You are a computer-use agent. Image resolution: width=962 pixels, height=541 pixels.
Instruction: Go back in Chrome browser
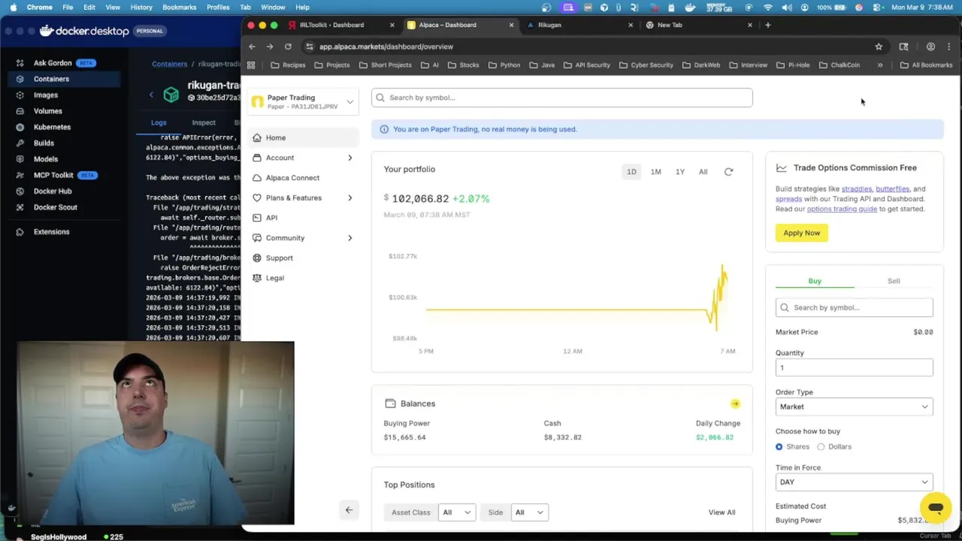[x=252, y=47]
